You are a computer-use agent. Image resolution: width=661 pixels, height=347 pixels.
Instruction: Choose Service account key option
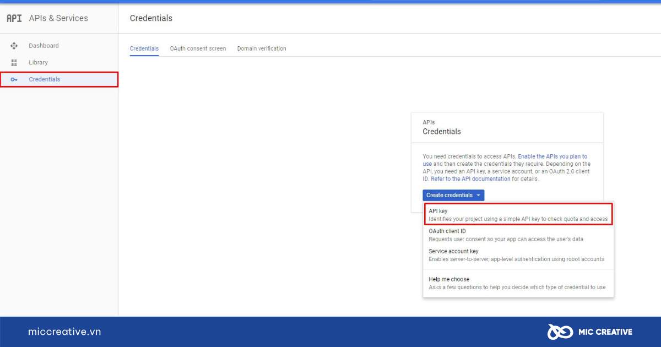[518, 255]
